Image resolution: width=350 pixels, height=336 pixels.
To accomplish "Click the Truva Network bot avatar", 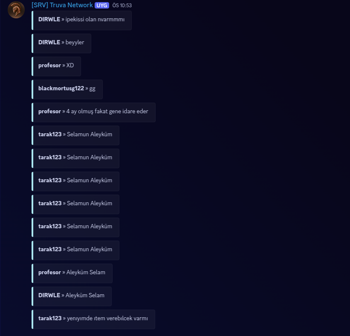I will [x=16, y=10].
